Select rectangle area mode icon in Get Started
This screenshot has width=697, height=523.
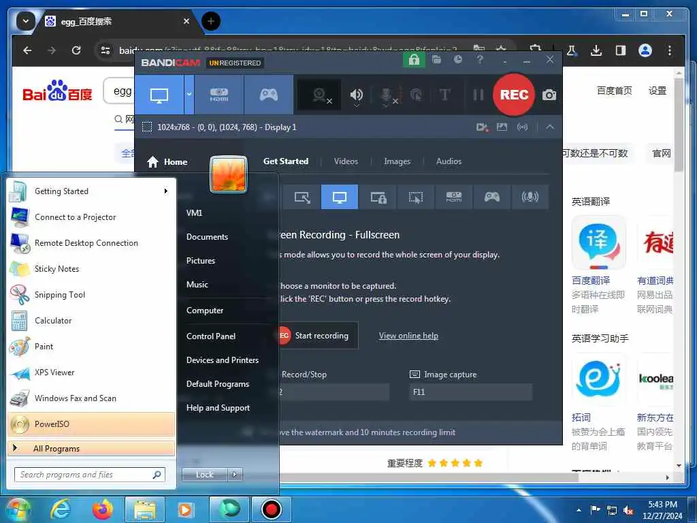302,197
